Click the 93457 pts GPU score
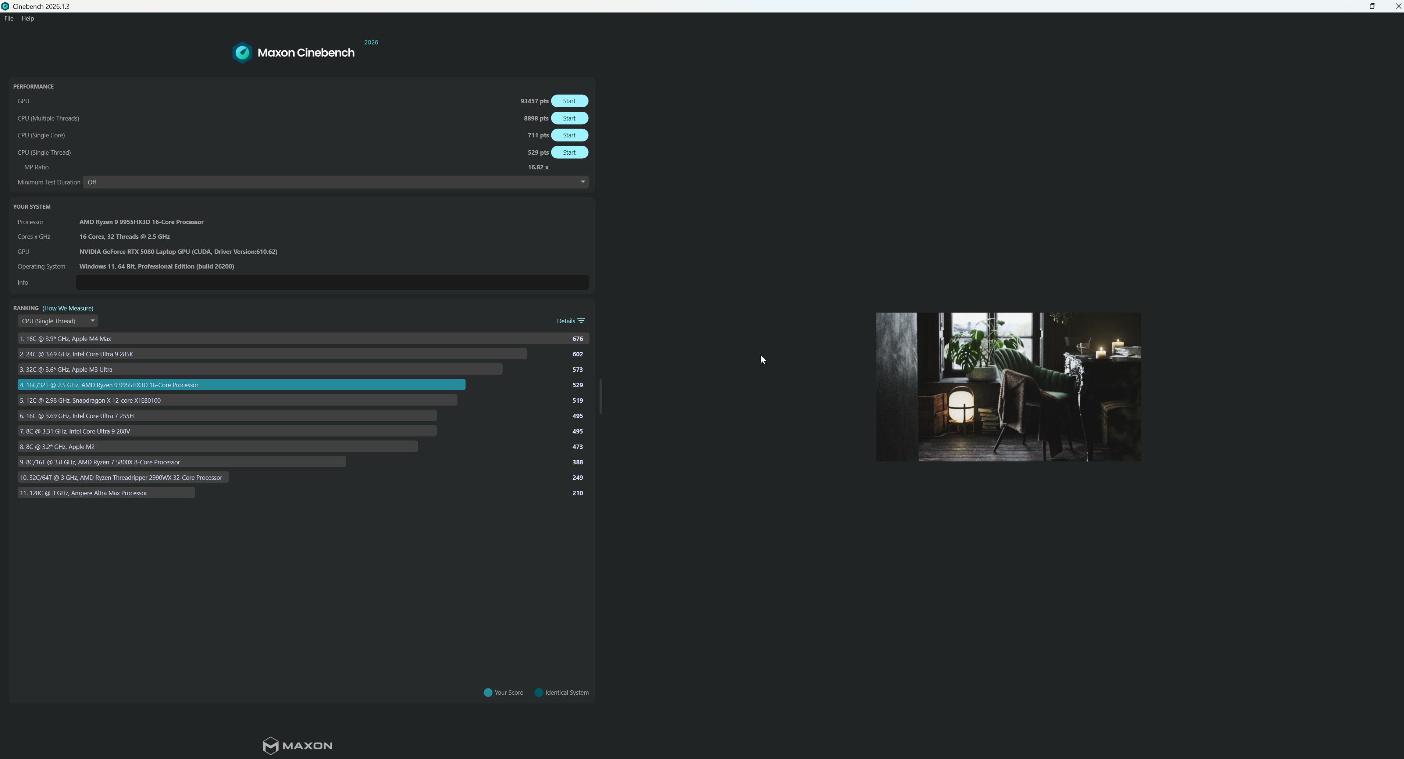Viewport: 1404px width, 759px height. point(534,101)
